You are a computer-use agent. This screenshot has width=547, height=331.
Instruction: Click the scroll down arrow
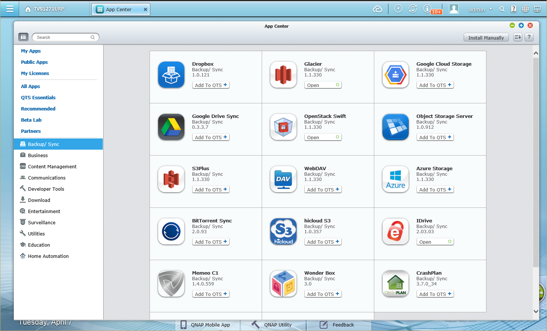point(536,311)
